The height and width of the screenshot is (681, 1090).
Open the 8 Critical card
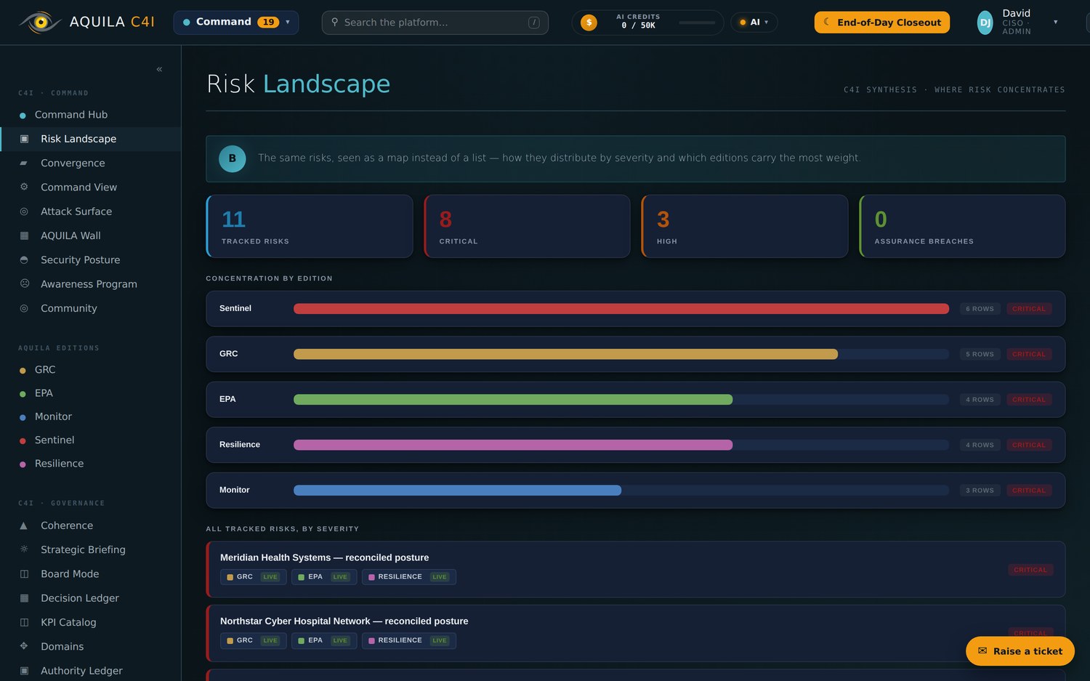[x=527, y=226]
